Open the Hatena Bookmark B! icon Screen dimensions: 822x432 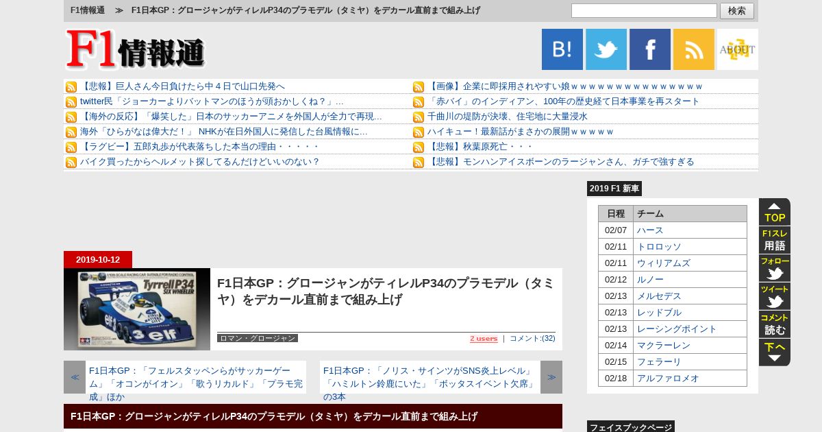[x=562, y=49]
